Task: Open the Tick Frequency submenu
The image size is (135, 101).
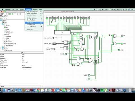Action: click(x=34, y=26)
